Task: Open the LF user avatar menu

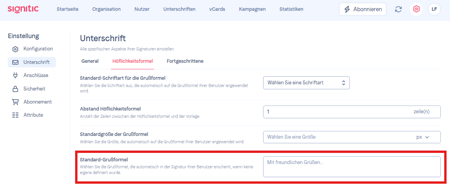Action: tap(434, 9)
